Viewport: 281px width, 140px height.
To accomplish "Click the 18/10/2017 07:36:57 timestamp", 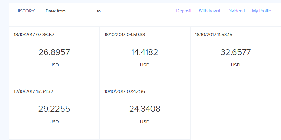I will (x=34, y=35).
